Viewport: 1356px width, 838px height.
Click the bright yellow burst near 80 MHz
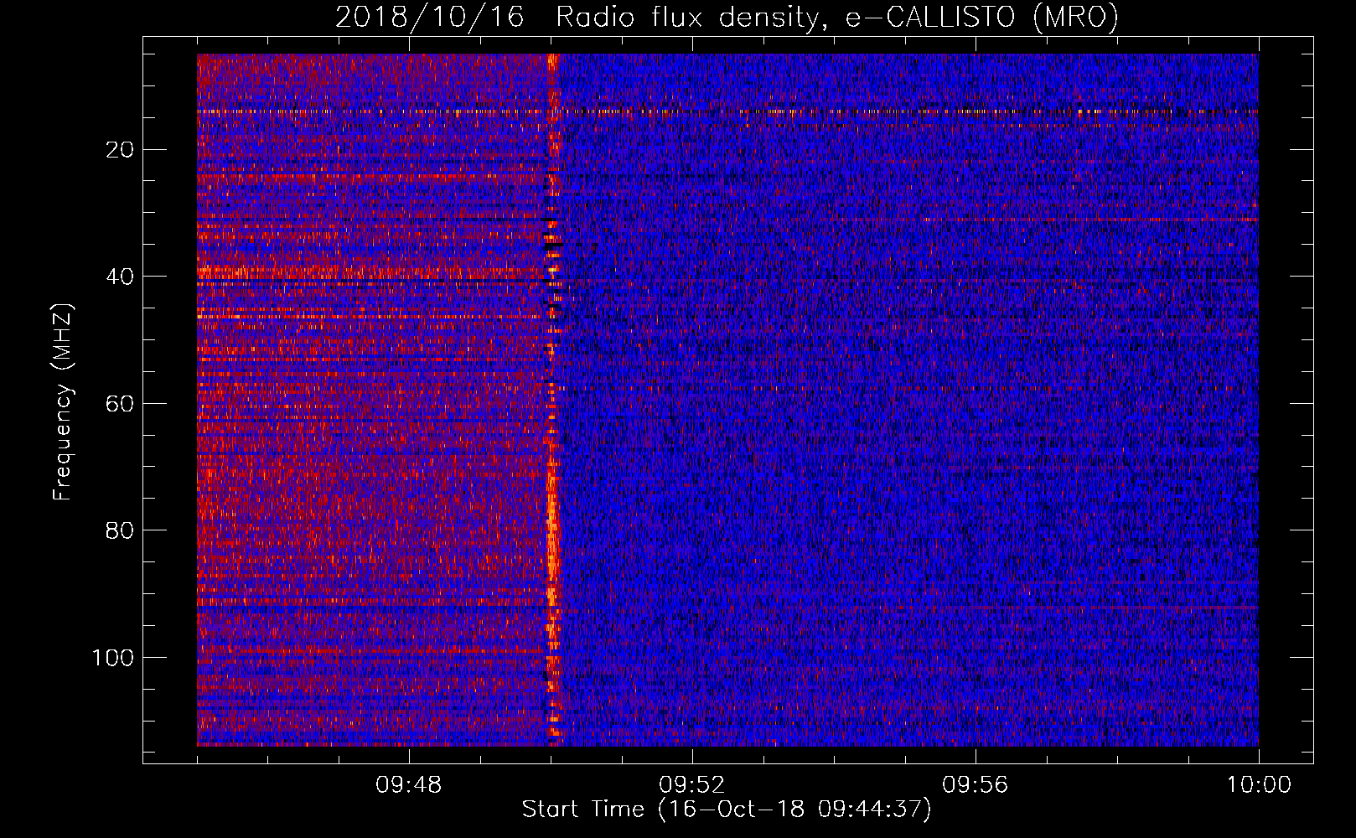[552, 536]
